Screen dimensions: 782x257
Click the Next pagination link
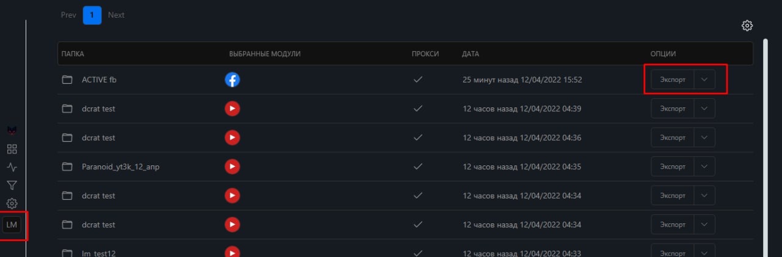116,15
